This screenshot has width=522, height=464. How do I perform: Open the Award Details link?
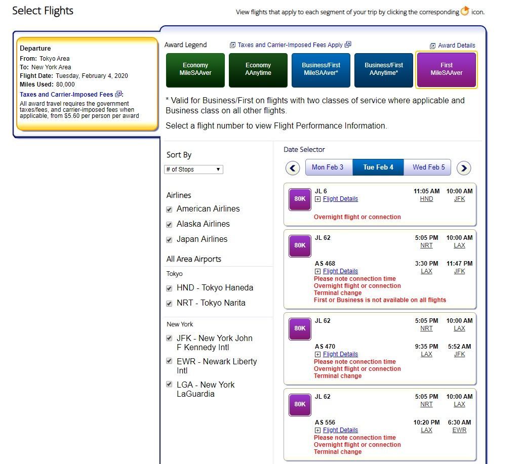(456, 46)
